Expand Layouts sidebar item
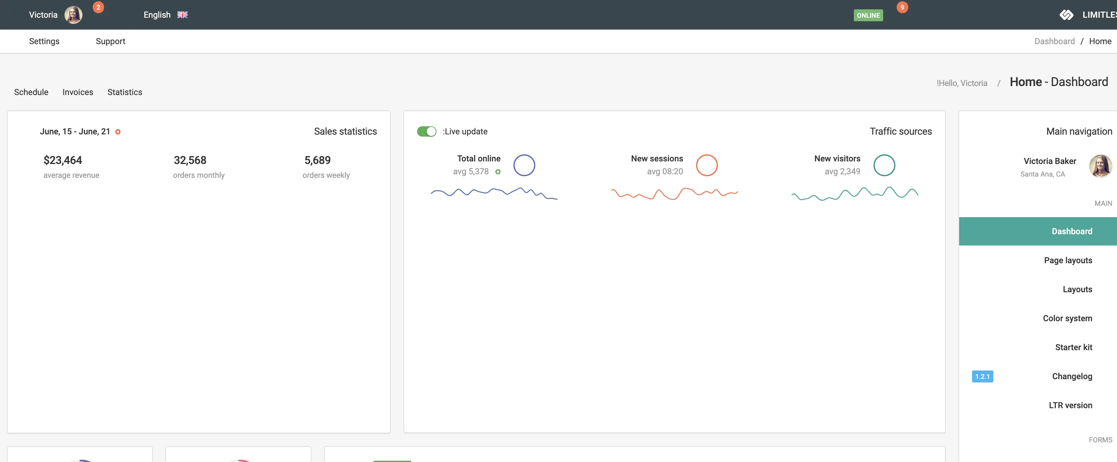Viewport: 1117px width, 462px height. pyautogui.click(x=1038, y=289)
